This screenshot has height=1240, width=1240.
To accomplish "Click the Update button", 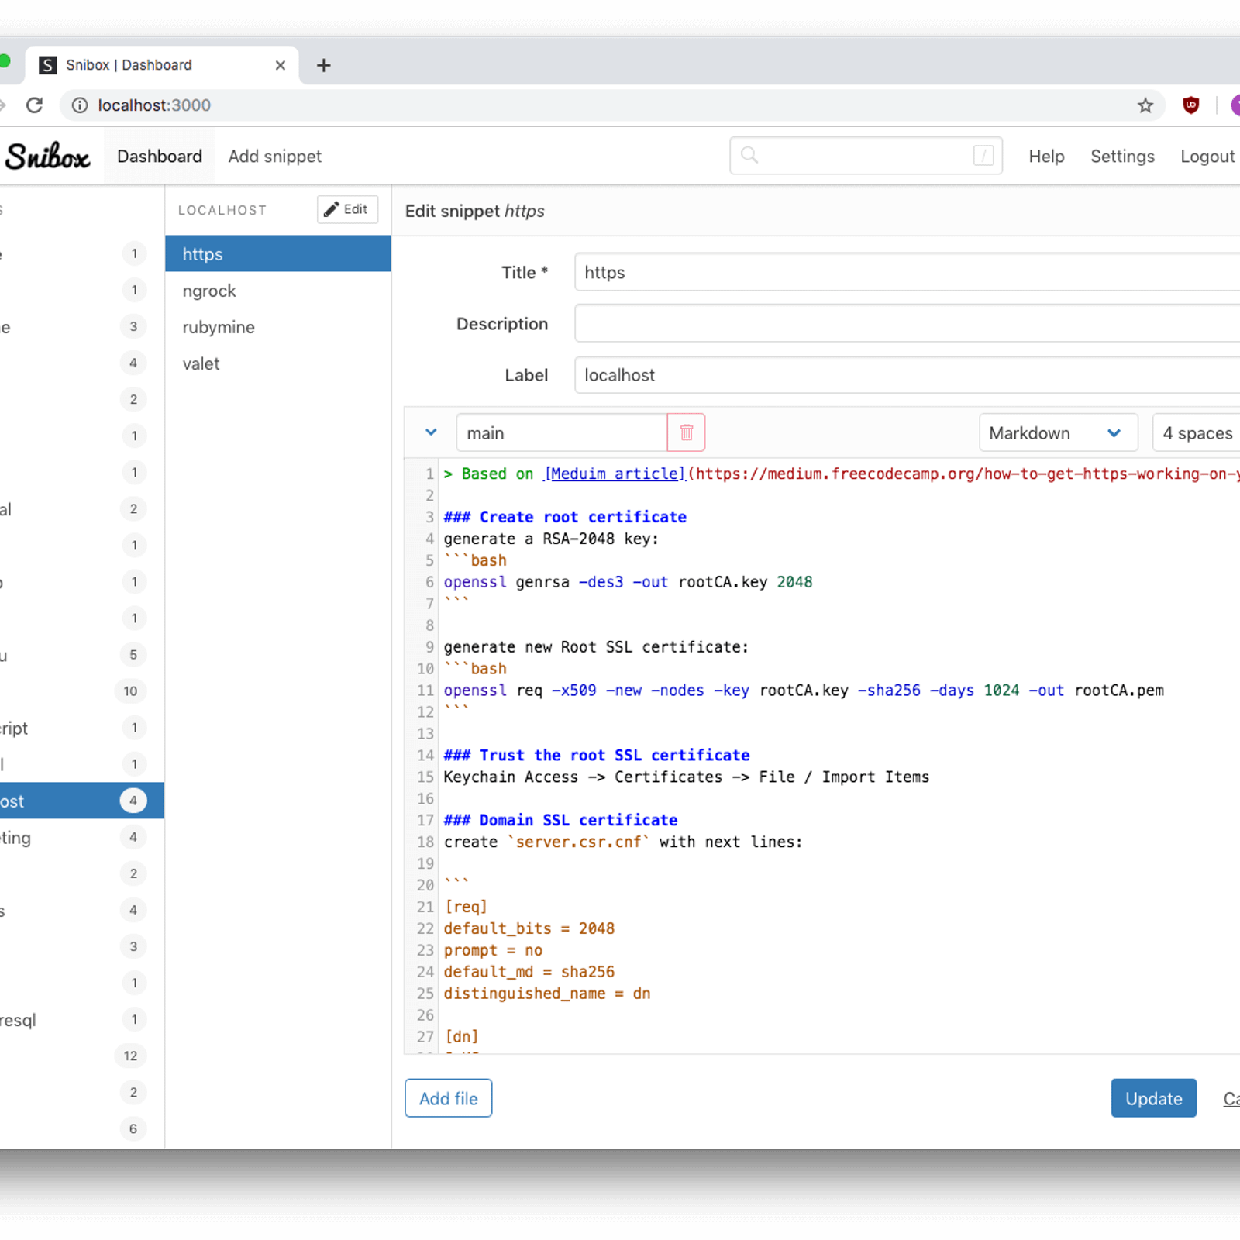I will coord(1153,1098).
